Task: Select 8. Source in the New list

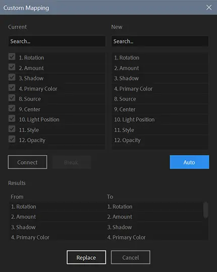Action: [x=160, y=99]
